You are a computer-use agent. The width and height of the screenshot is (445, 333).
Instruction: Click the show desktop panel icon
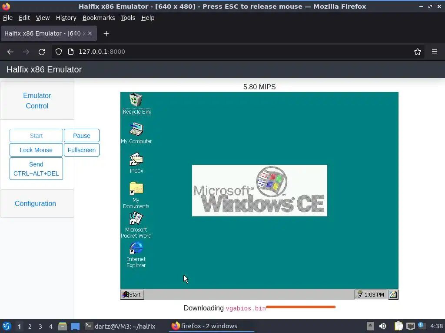[75, 326]
